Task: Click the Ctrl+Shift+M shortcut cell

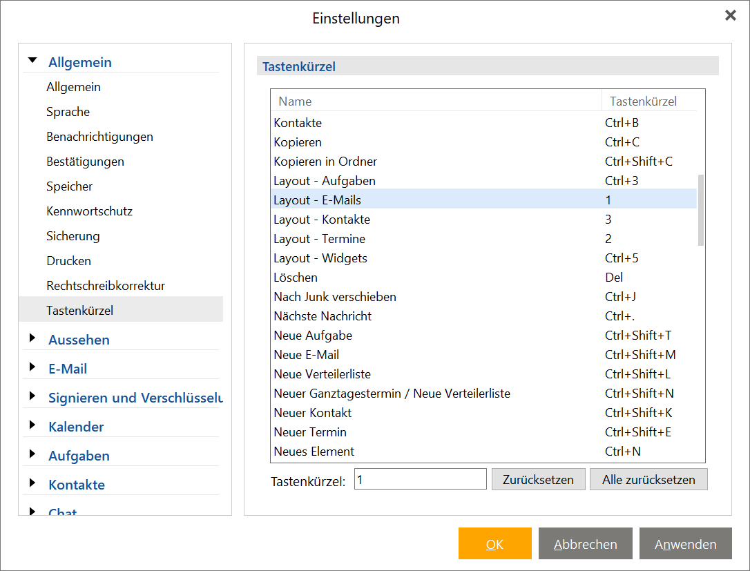Action: point(640,355)
